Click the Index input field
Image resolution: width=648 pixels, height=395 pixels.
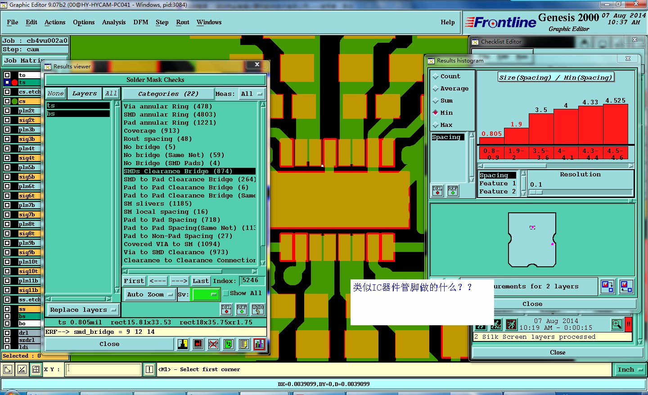coord(252,281)
